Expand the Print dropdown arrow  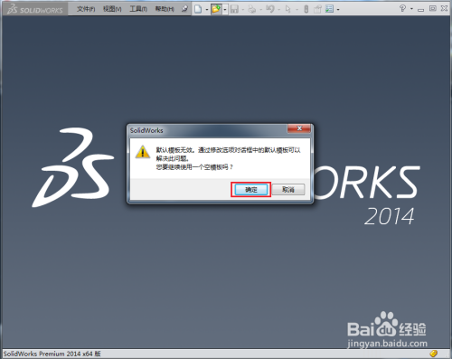click(260, 9)
